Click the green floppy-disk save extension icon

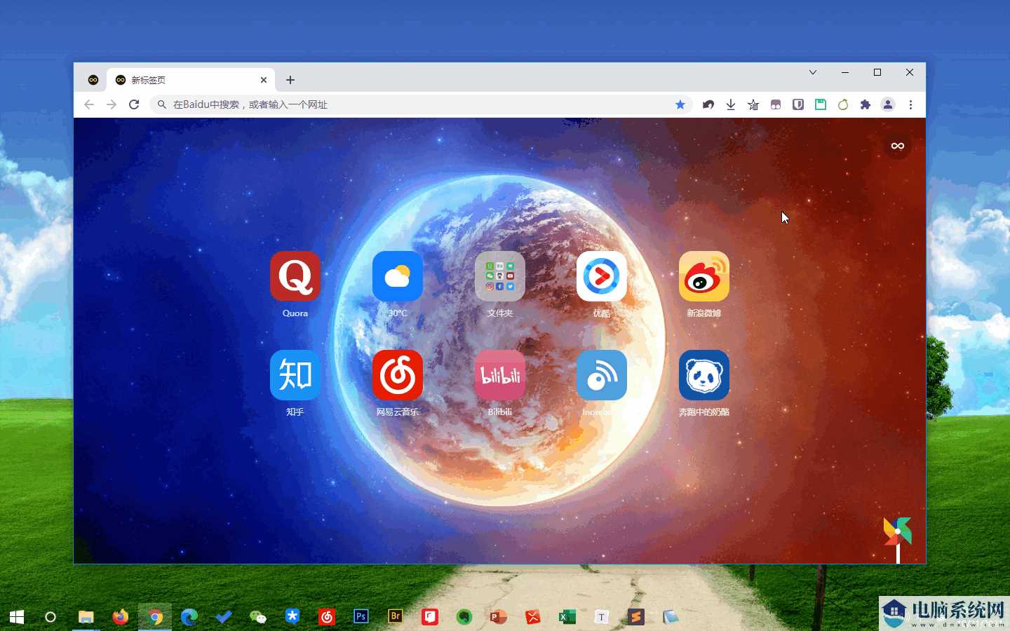click(x=821, y=104)
